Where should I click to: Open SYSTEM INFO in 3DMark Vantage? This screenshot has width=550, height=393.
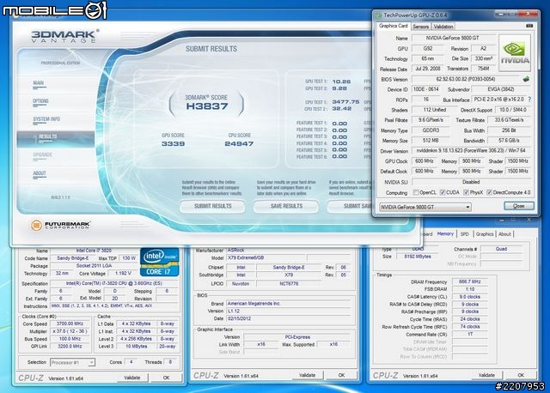pos(46,119)
